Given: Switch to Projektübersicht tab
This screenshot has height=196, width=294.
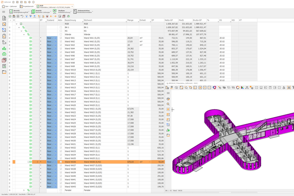Looking at the screenshot, I should [x=27, y=6].
